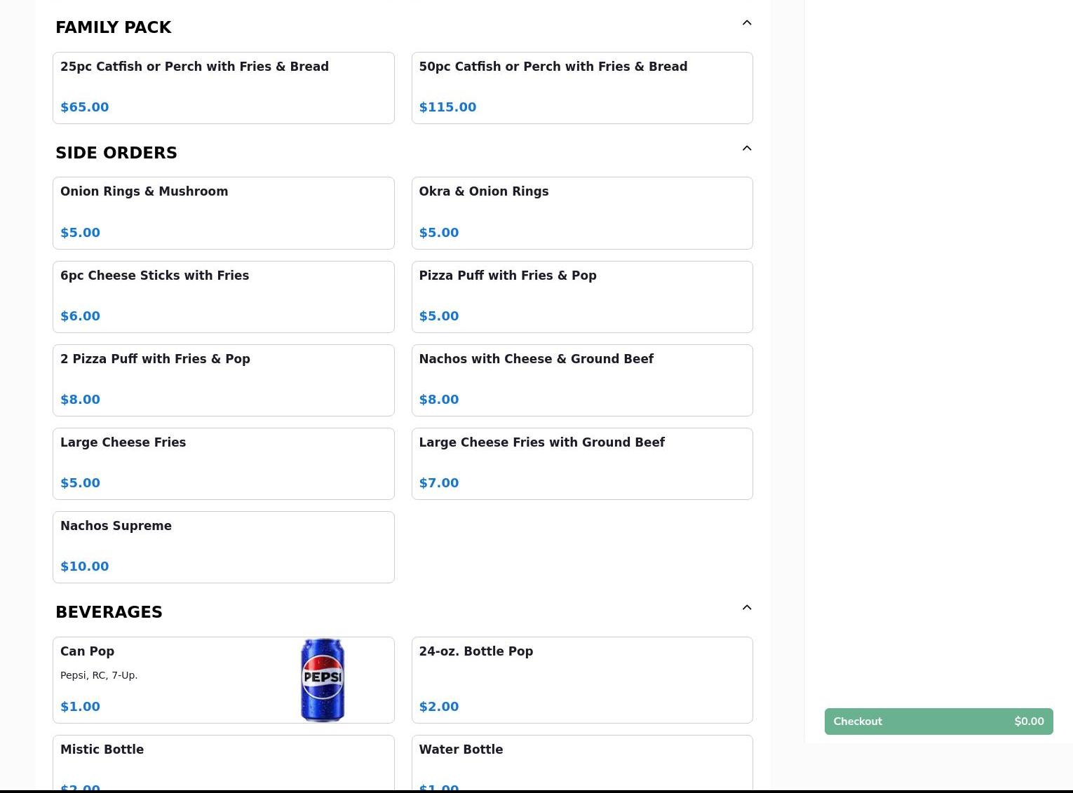Choose the Mistic Bottle beverage

(223, 763)
